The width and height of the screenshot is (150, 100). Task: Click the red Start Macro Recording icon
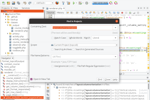coord(122,13)
